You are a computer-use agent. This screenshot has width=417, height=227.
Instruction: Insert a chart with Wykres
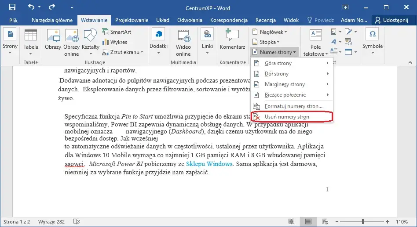click(115, 42)
